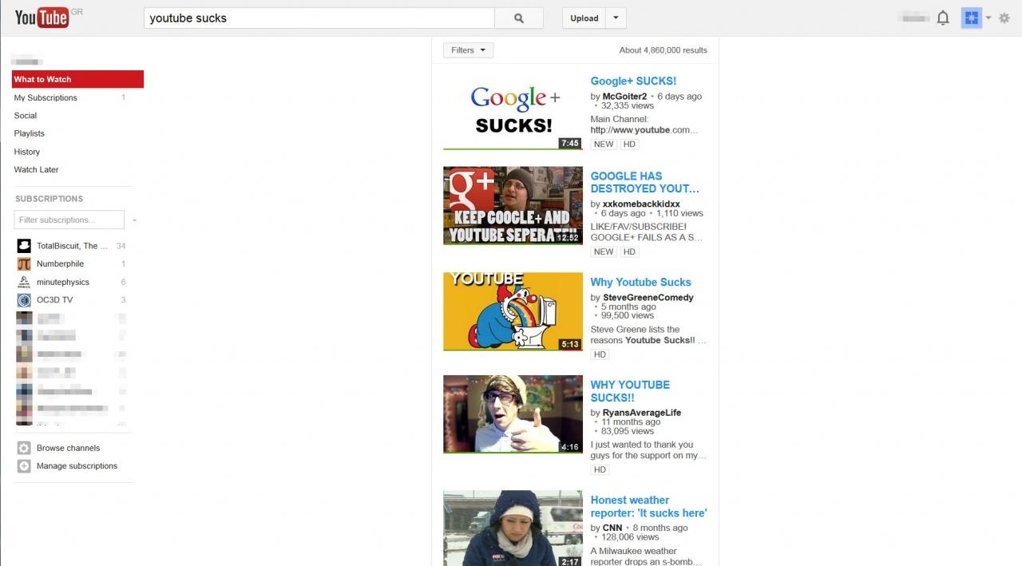Click the OC3D TV channel icon
The width and height of the screenshot is (1022, 566).
point(24,300)
